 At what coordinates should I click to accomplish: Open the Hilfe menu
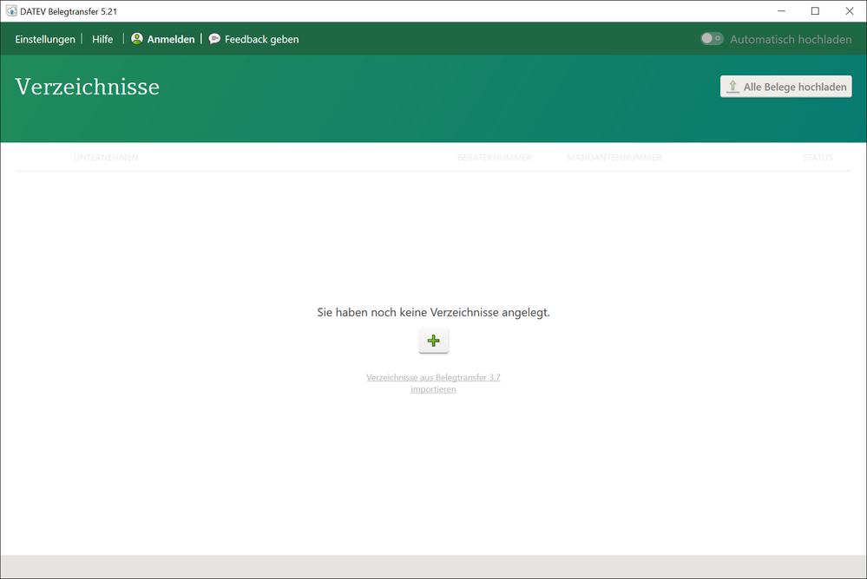pos(102,39)
